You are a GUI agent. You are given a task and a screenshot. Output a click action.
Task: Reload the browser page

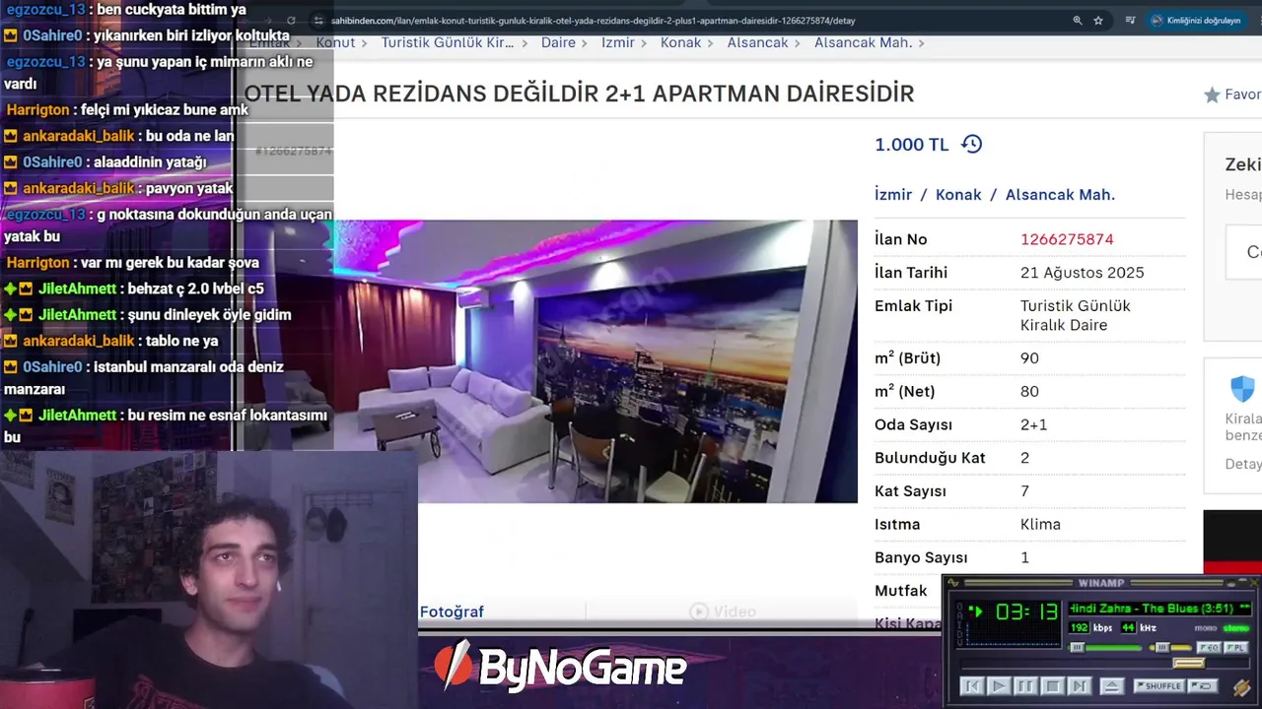(291, 21)
